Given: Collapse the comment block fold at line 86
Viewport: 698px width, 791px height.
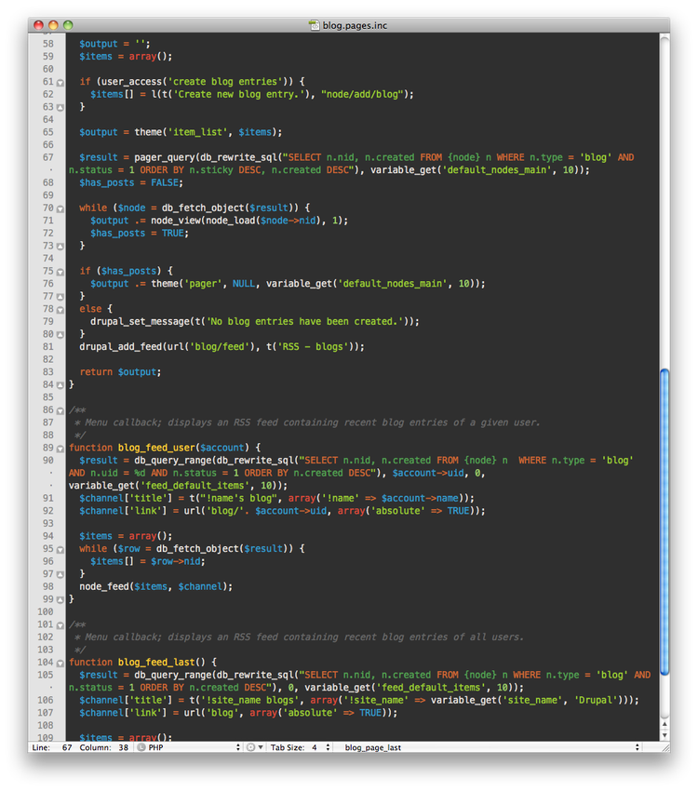Looking at the screenshot, I should (60, 411).
